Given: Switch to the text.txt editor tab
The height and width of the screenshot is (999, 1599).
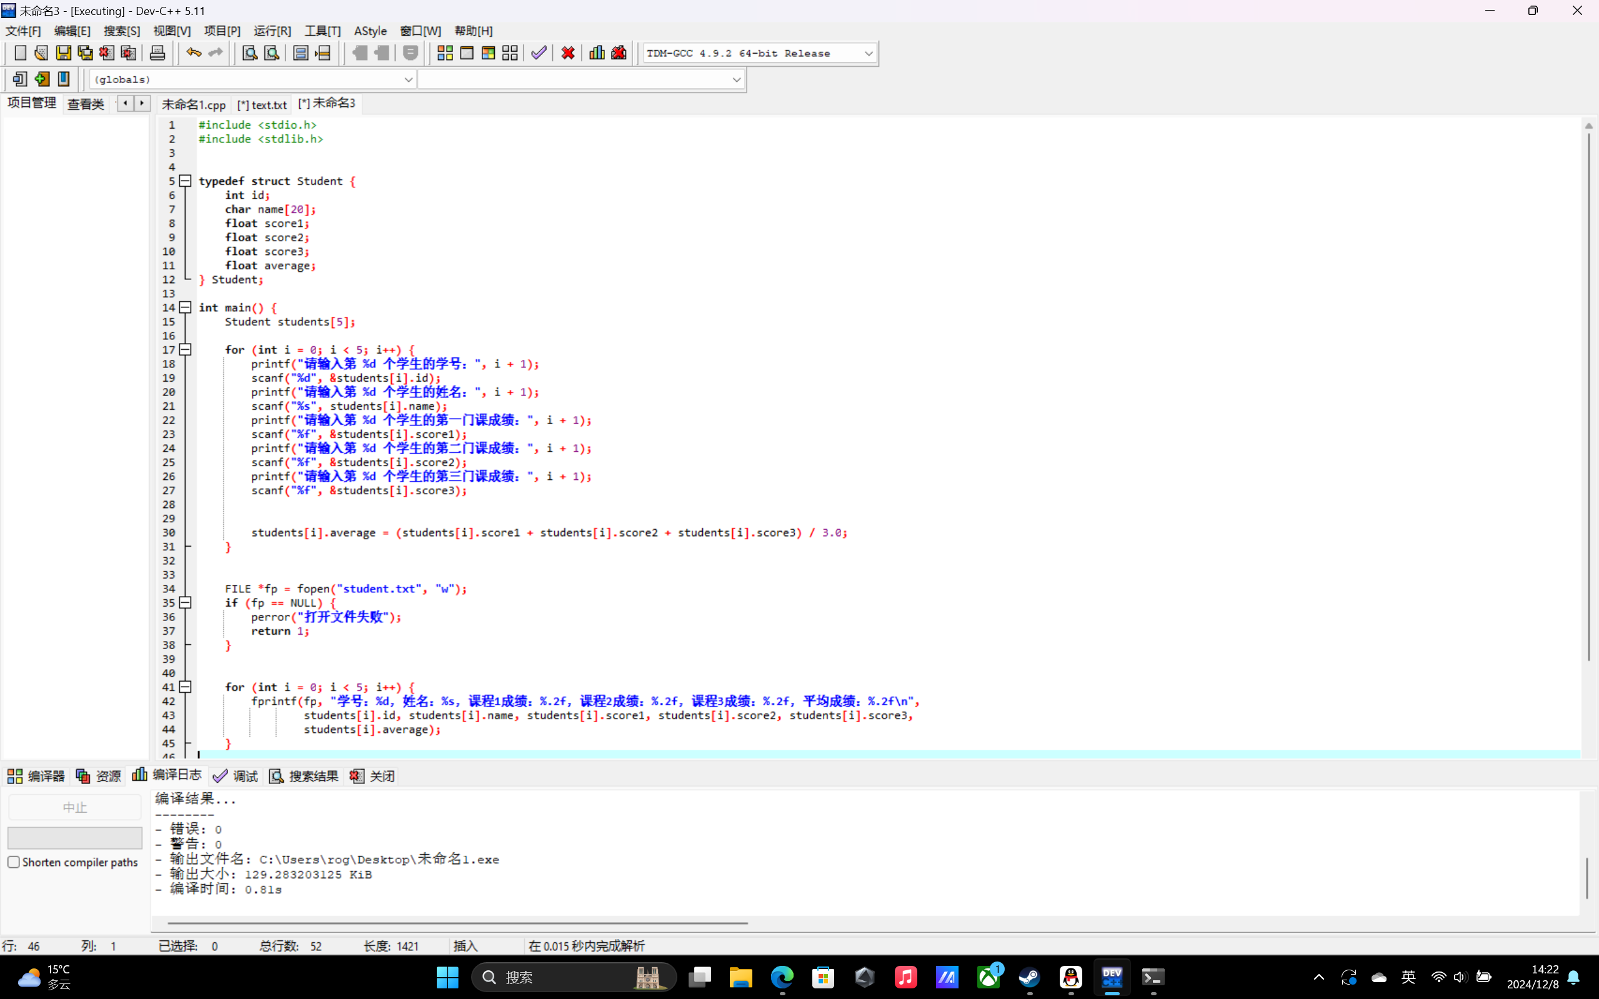Looking at the screenshot, I should (x=262, y=104).
